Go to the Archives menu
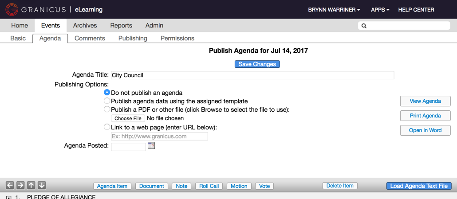The width and height of the screenshot is (457, 199). [x=85, y=26]
